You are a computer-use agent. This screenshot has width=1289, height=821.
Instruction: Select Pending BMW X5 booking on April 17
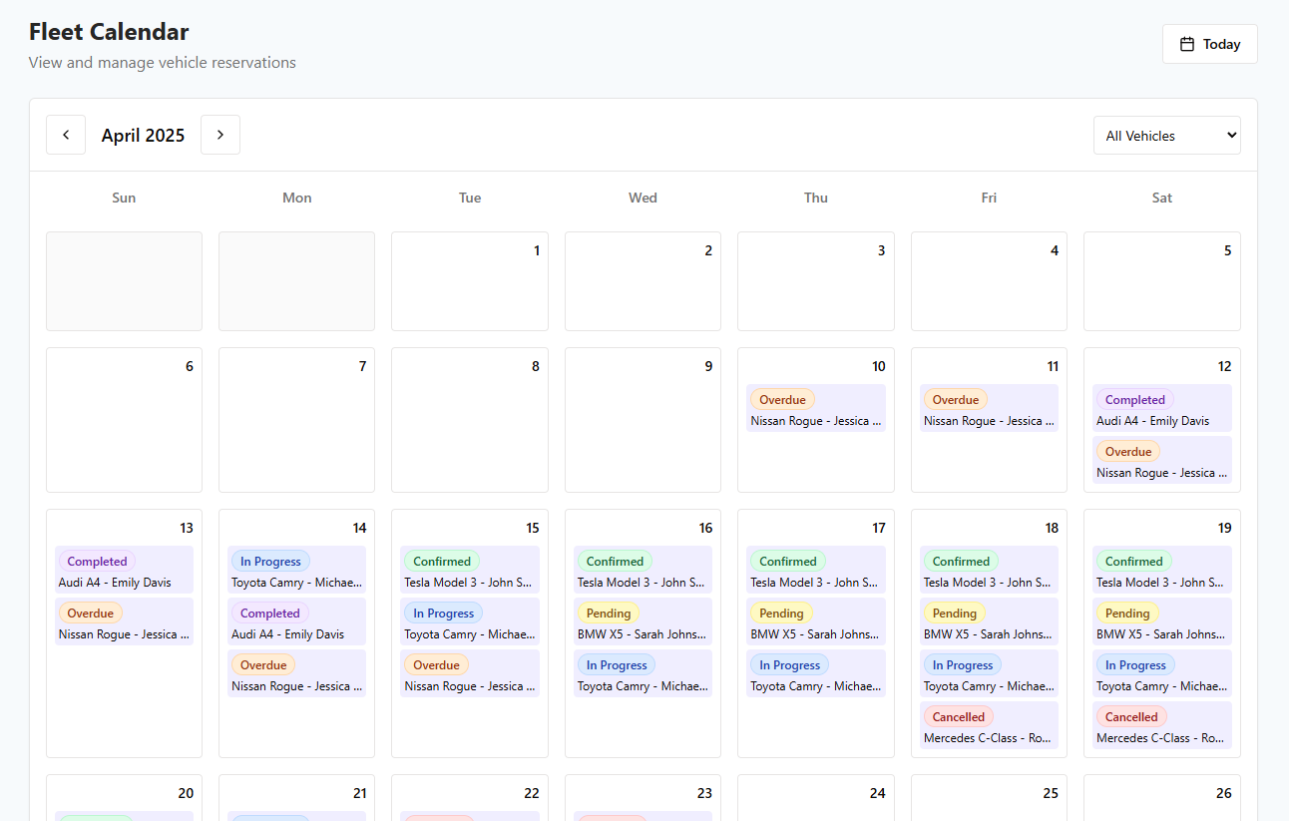[816, 623]
